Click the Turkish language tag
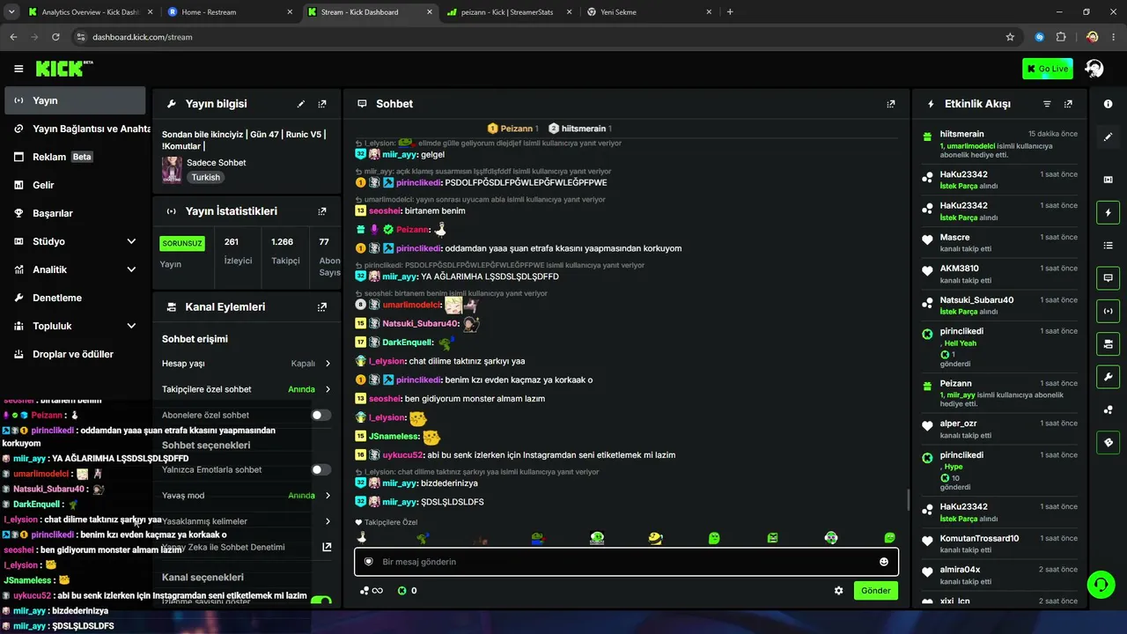 pyautogui.click(x=206, y=177)
